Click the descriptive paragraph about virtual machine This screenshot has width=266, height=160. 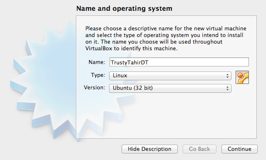(x=166, y=38)
